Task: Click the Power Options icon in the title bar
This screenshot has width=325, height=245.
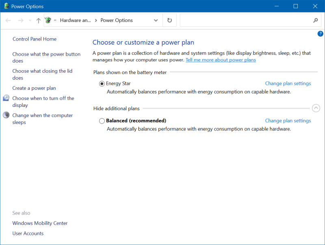Action: (6, 6)
